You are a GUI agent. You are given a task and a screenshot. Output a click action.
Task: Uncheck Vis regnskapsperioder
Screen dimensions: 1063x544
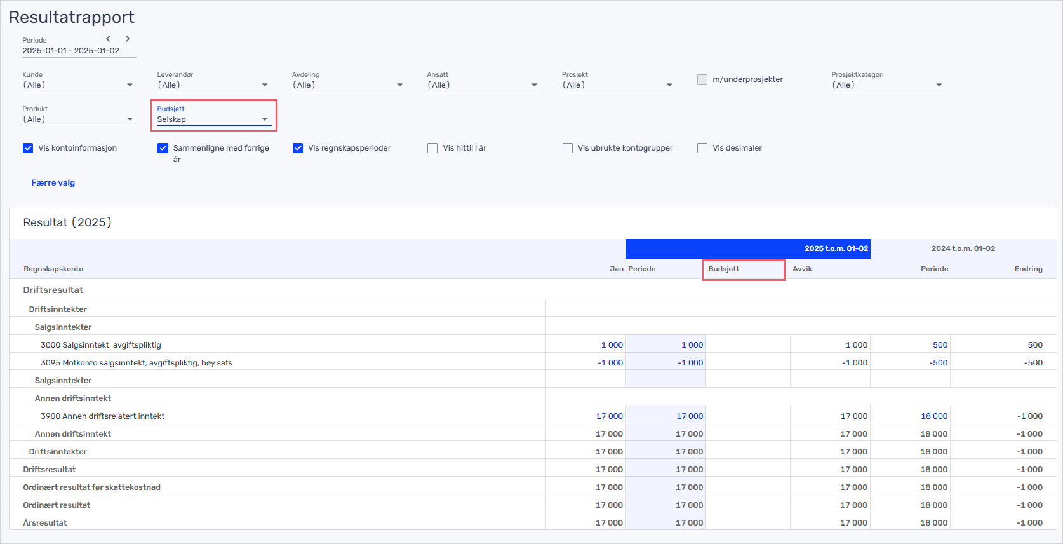(x=298, y=148)
